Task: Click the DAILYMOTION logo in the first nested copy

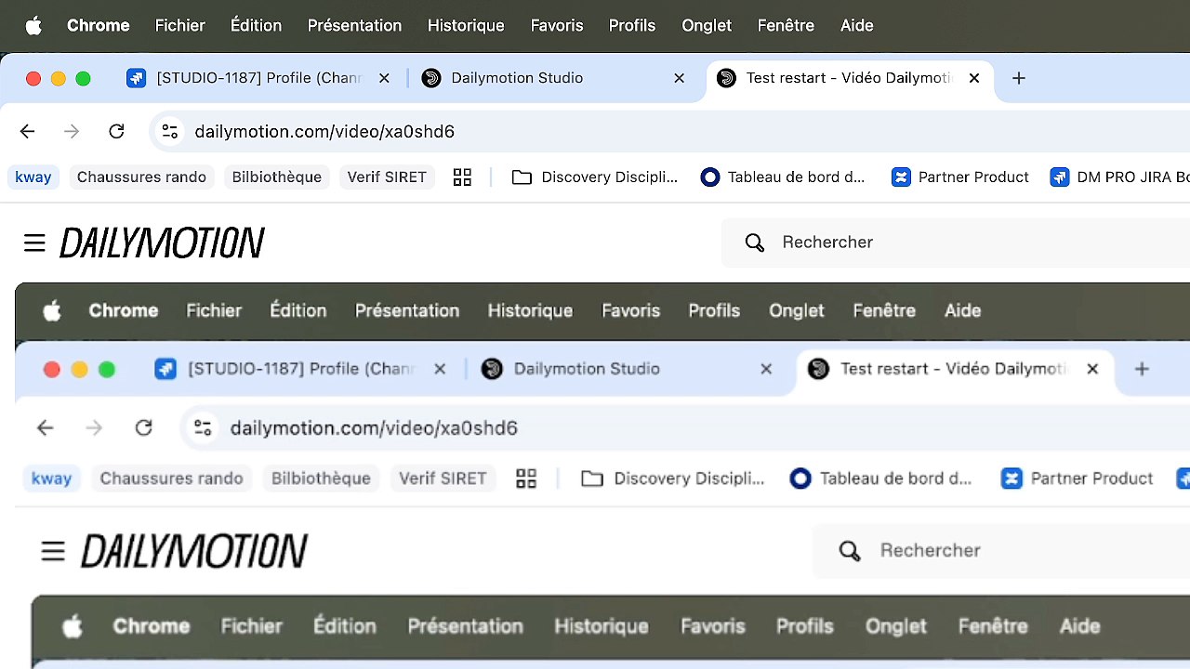Action: [194, 552]
